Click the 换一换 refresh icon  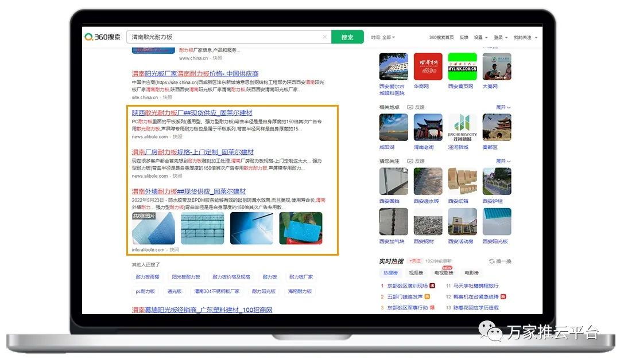[492, 261]
